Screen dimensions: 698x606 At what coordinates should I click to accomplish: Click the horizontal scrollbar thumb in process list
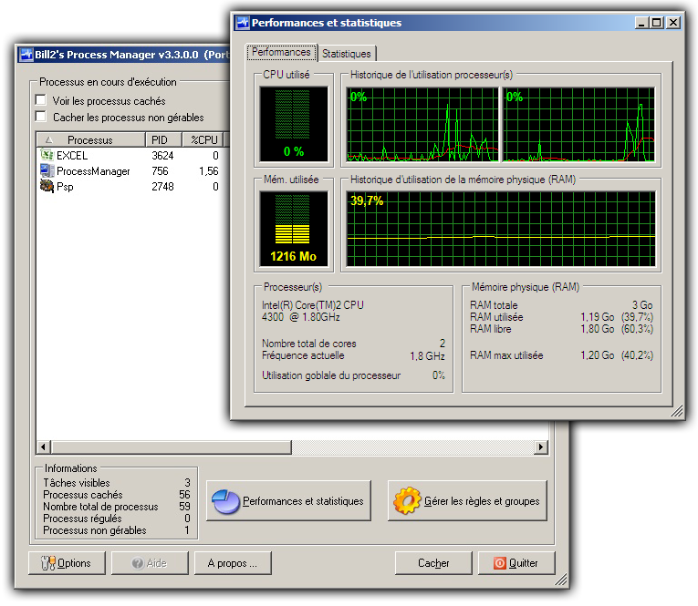click(172, 447)
